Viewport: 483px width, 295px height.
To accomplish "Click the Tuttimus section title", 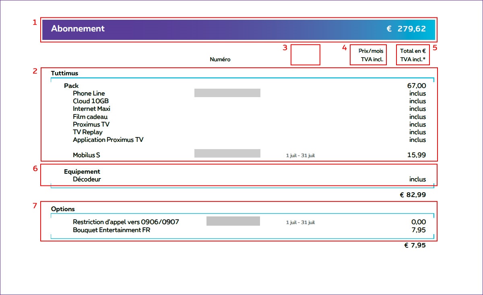I will [64, 73].
